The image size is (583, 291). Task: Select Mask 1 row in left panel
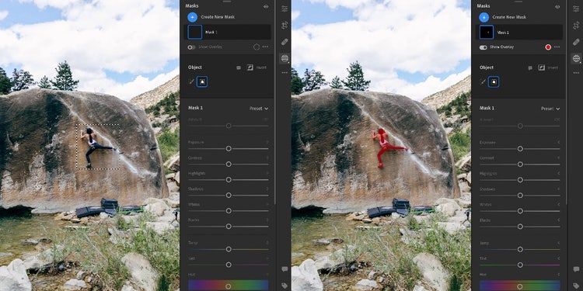[227, 33]
